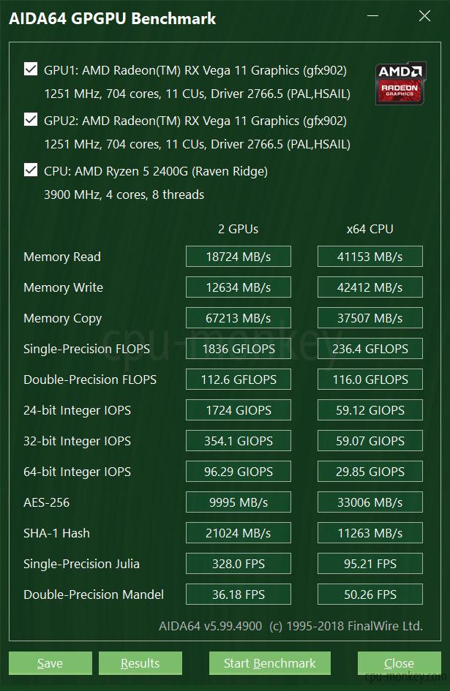This screenshot has width=450, height=691.
Task: Uncheck the GPU1 Radeon RX Vega checkbox
Action: tap(31, 69)
